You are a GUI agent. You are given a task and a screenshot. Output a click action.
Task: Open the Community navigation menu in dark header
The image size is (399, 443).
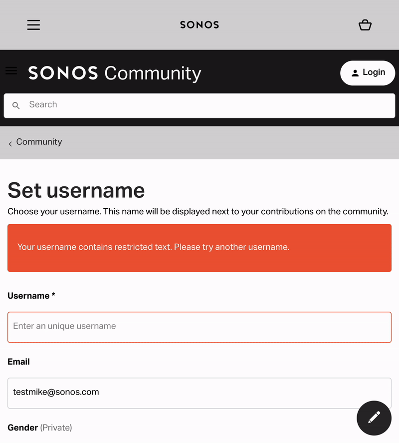11,71
